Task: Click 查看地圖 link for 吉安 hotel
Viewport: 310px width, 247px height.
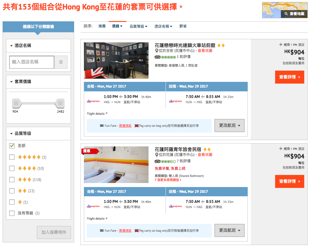Action: click(x=205, y=51)
